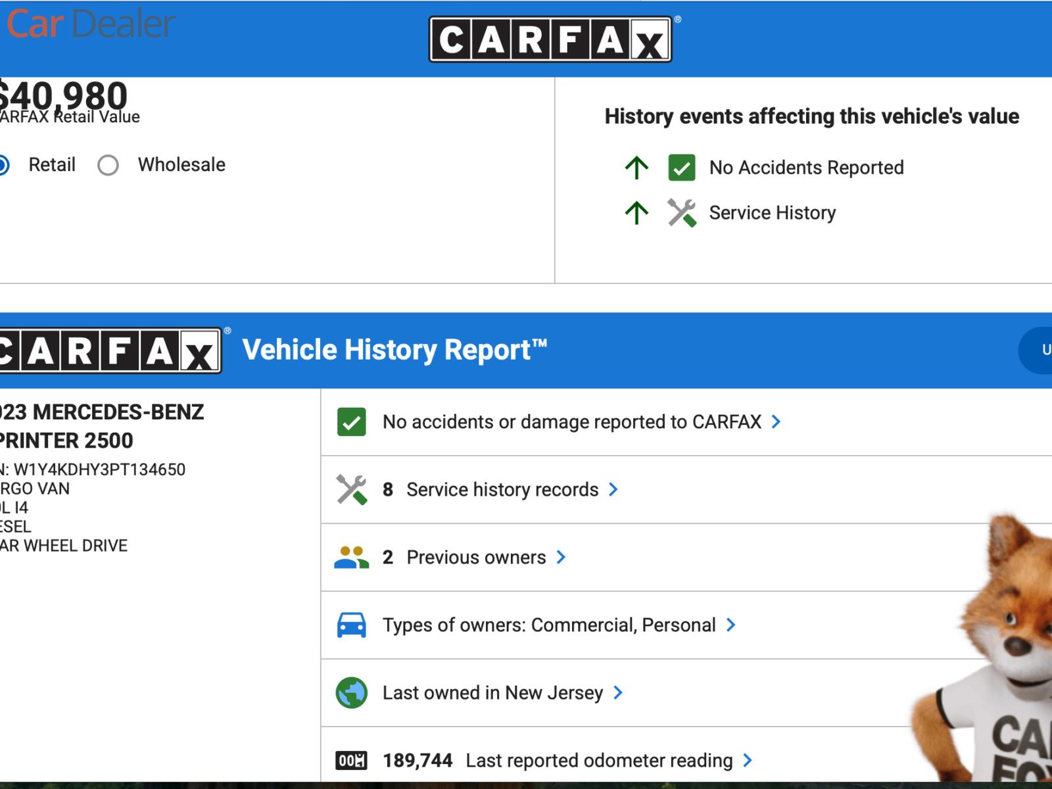This screenshot has height=789, width=1052.
Task: Click the CARFAX logo in top header
Action: click(x=550, y=39)
